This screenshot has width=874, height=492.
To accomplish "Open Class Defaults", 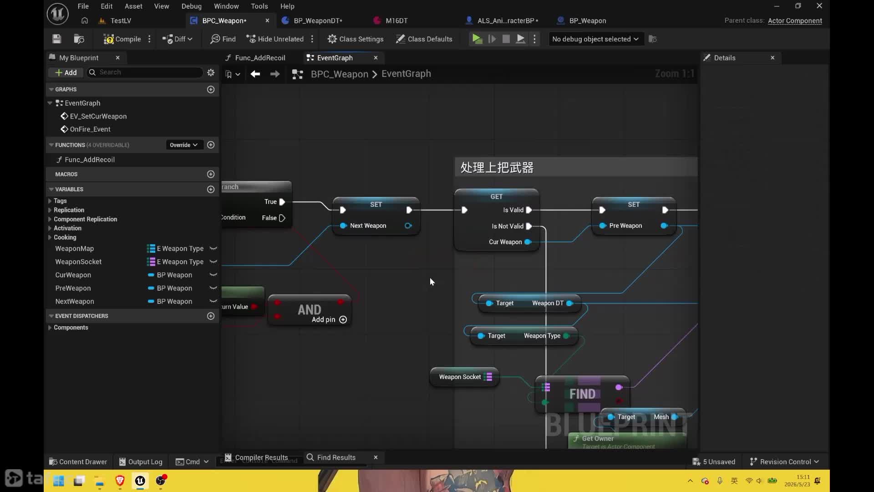I will click(x=424, y=39).
